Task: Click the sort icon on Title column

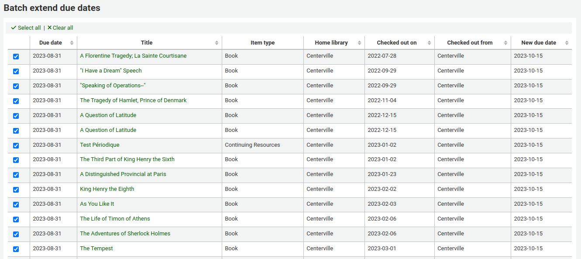Action: 216,42
